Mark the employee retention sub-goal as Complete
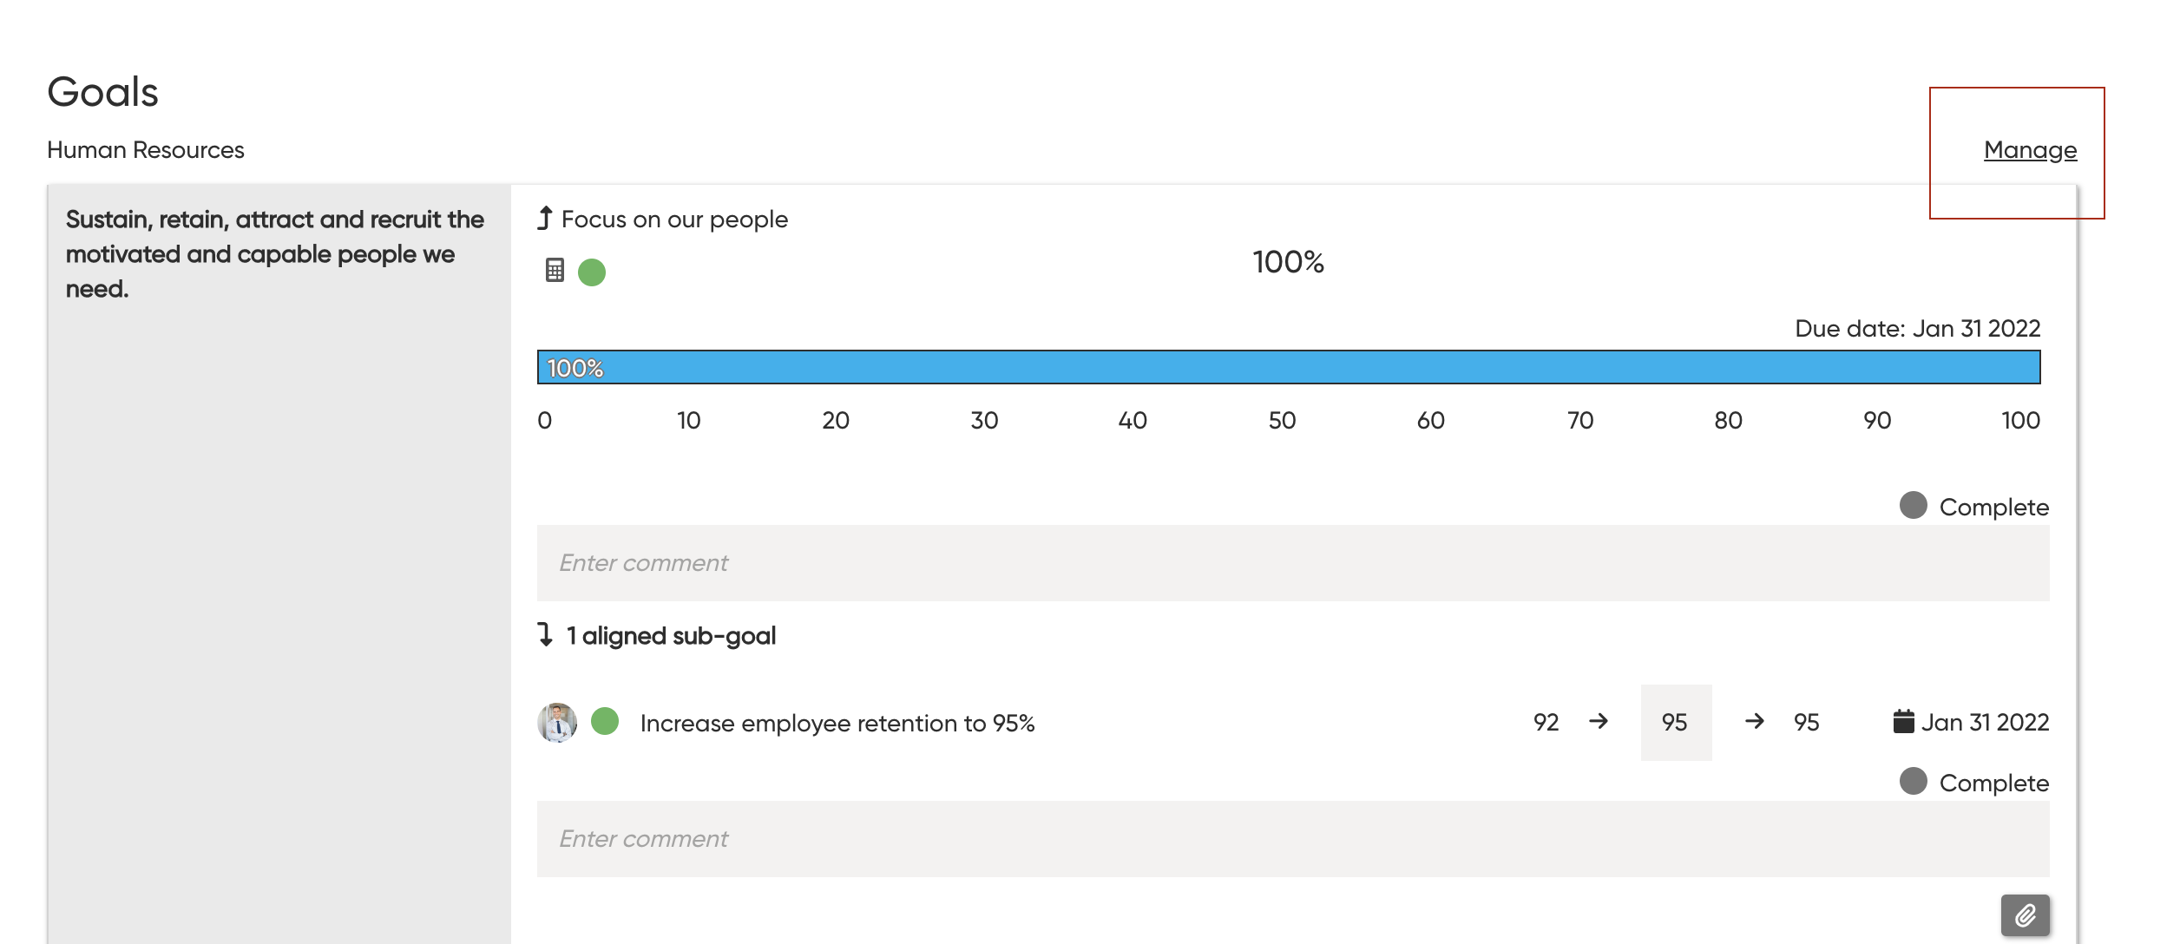The width and height of the screenshot is (2180, 944). (1914, 782)
